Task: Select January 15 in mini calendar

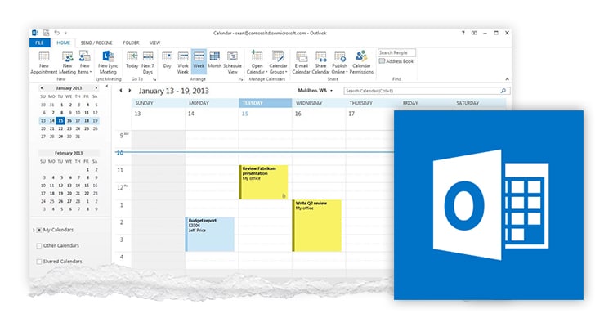Action: 60,120
